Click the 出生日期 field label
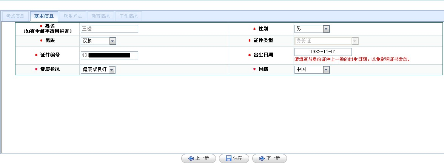This screenshot has height=166, width=444. 263,55
